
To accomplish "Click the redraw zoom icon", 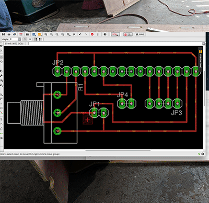I will coord(63,34).
